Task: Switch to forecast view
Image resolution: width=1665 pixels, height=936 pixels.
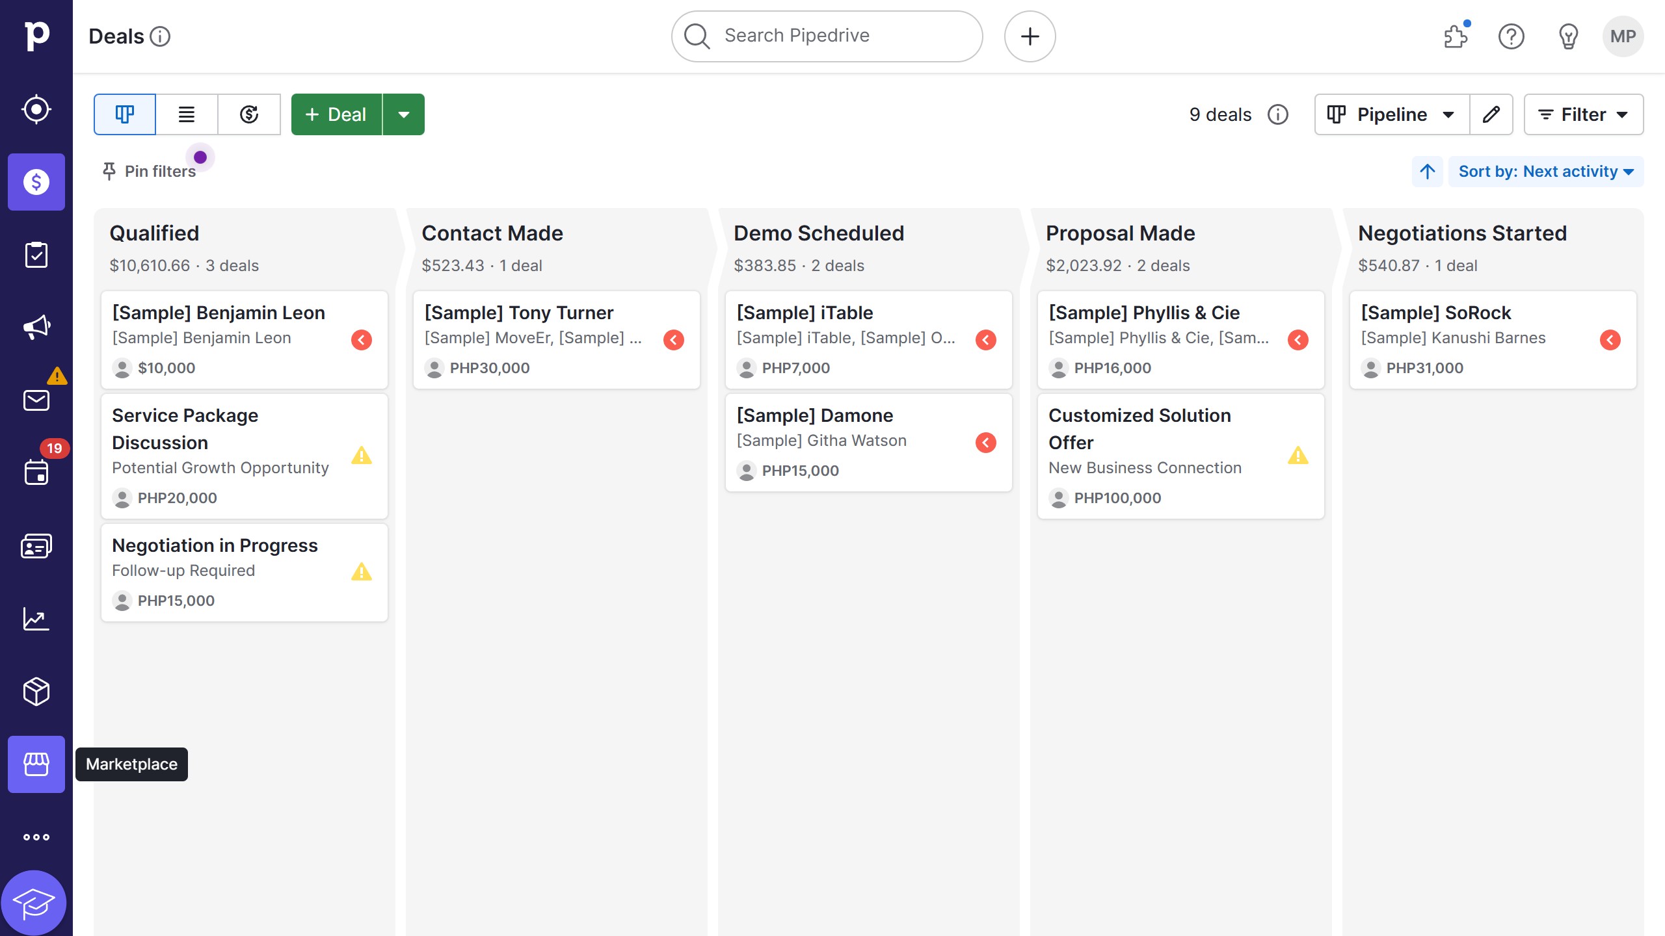Action: coord(249,114)
